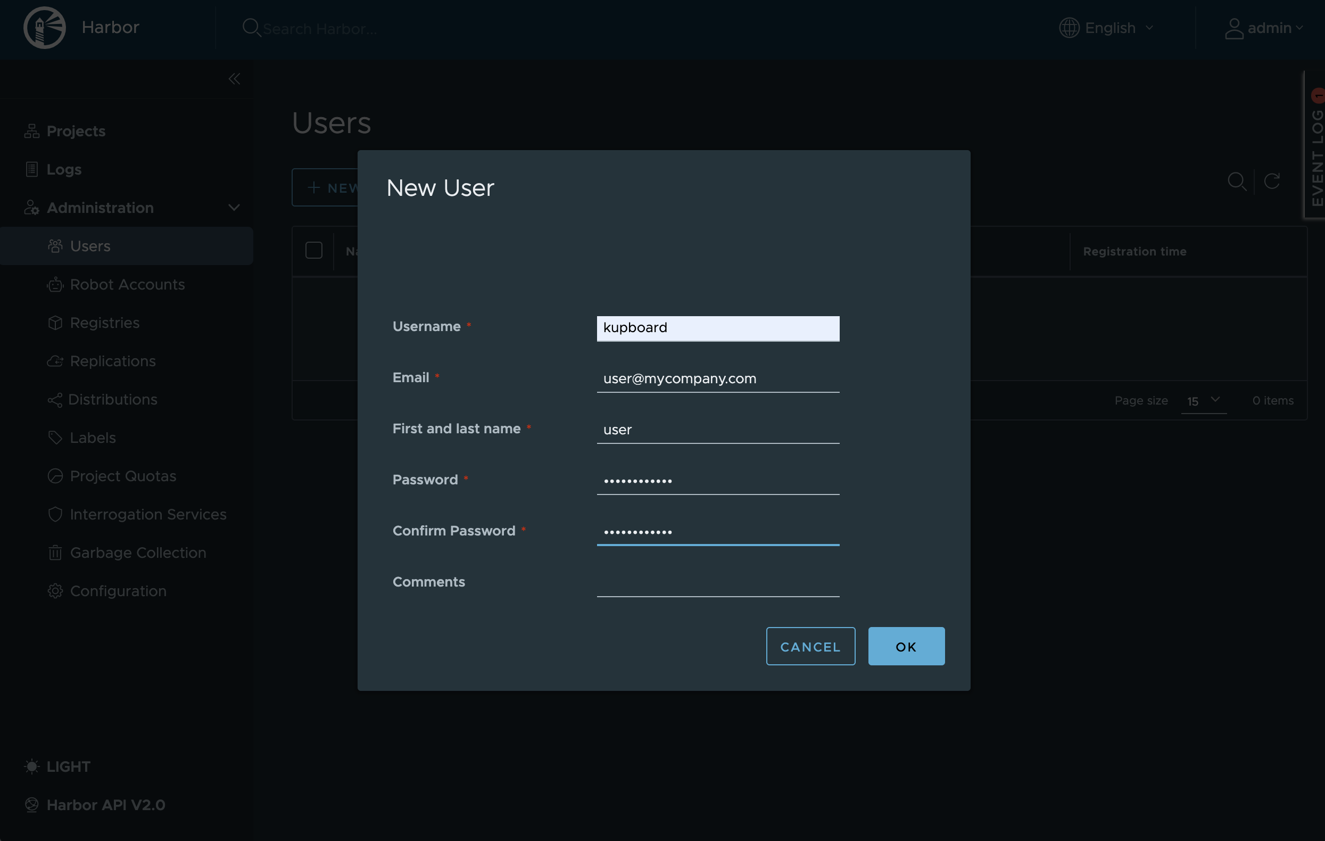Select all users checkbox in table header
Image resolution: width=1325 pixels, height=841 pixels.
313,251
